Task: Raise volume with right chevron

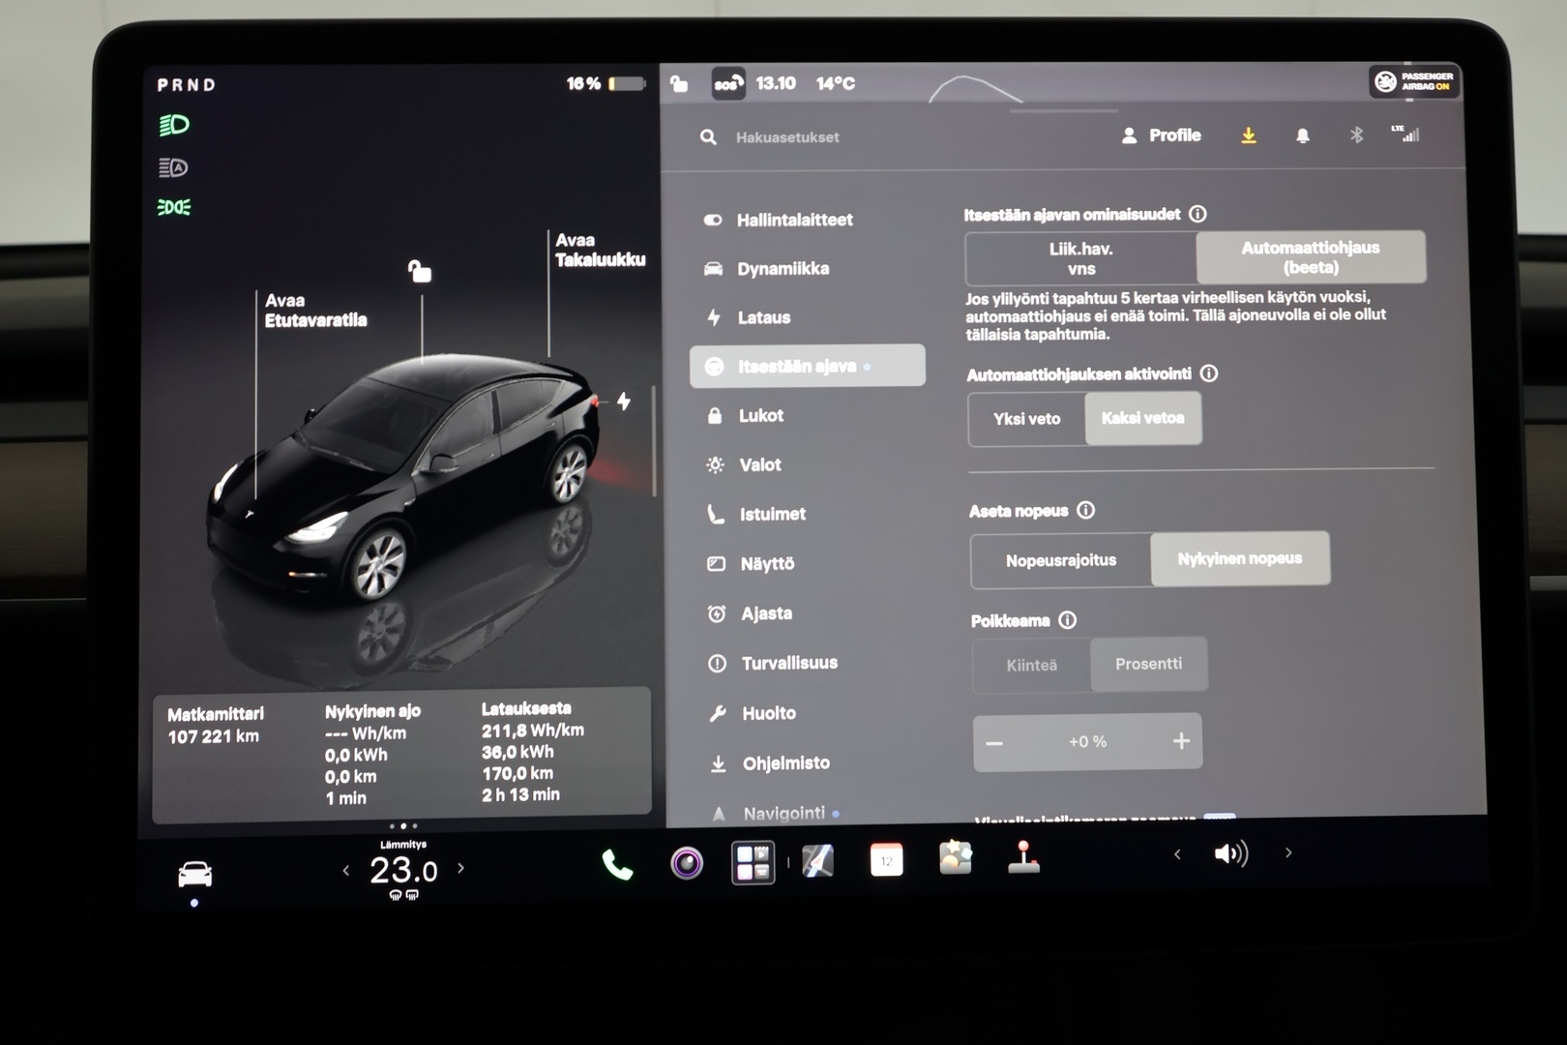Action: point(1288,852)
